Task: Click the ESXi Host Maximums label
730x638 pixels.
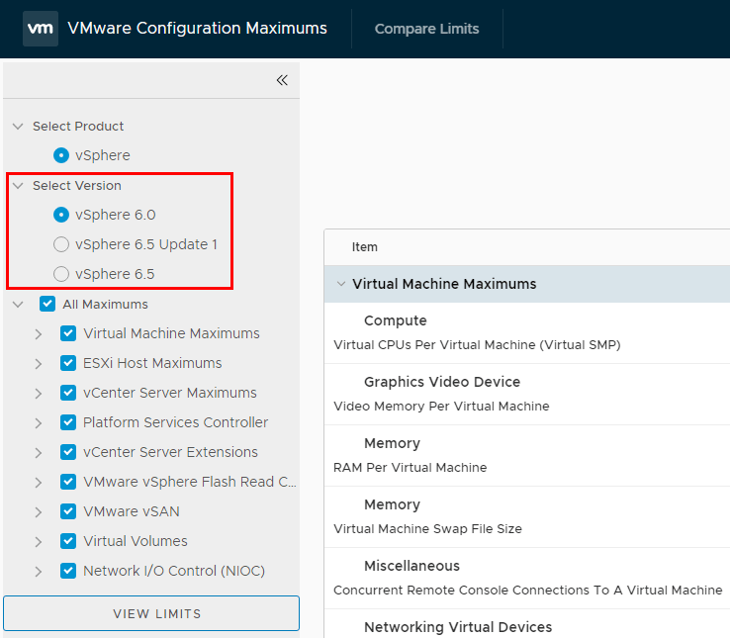Action: click(152, 363)
